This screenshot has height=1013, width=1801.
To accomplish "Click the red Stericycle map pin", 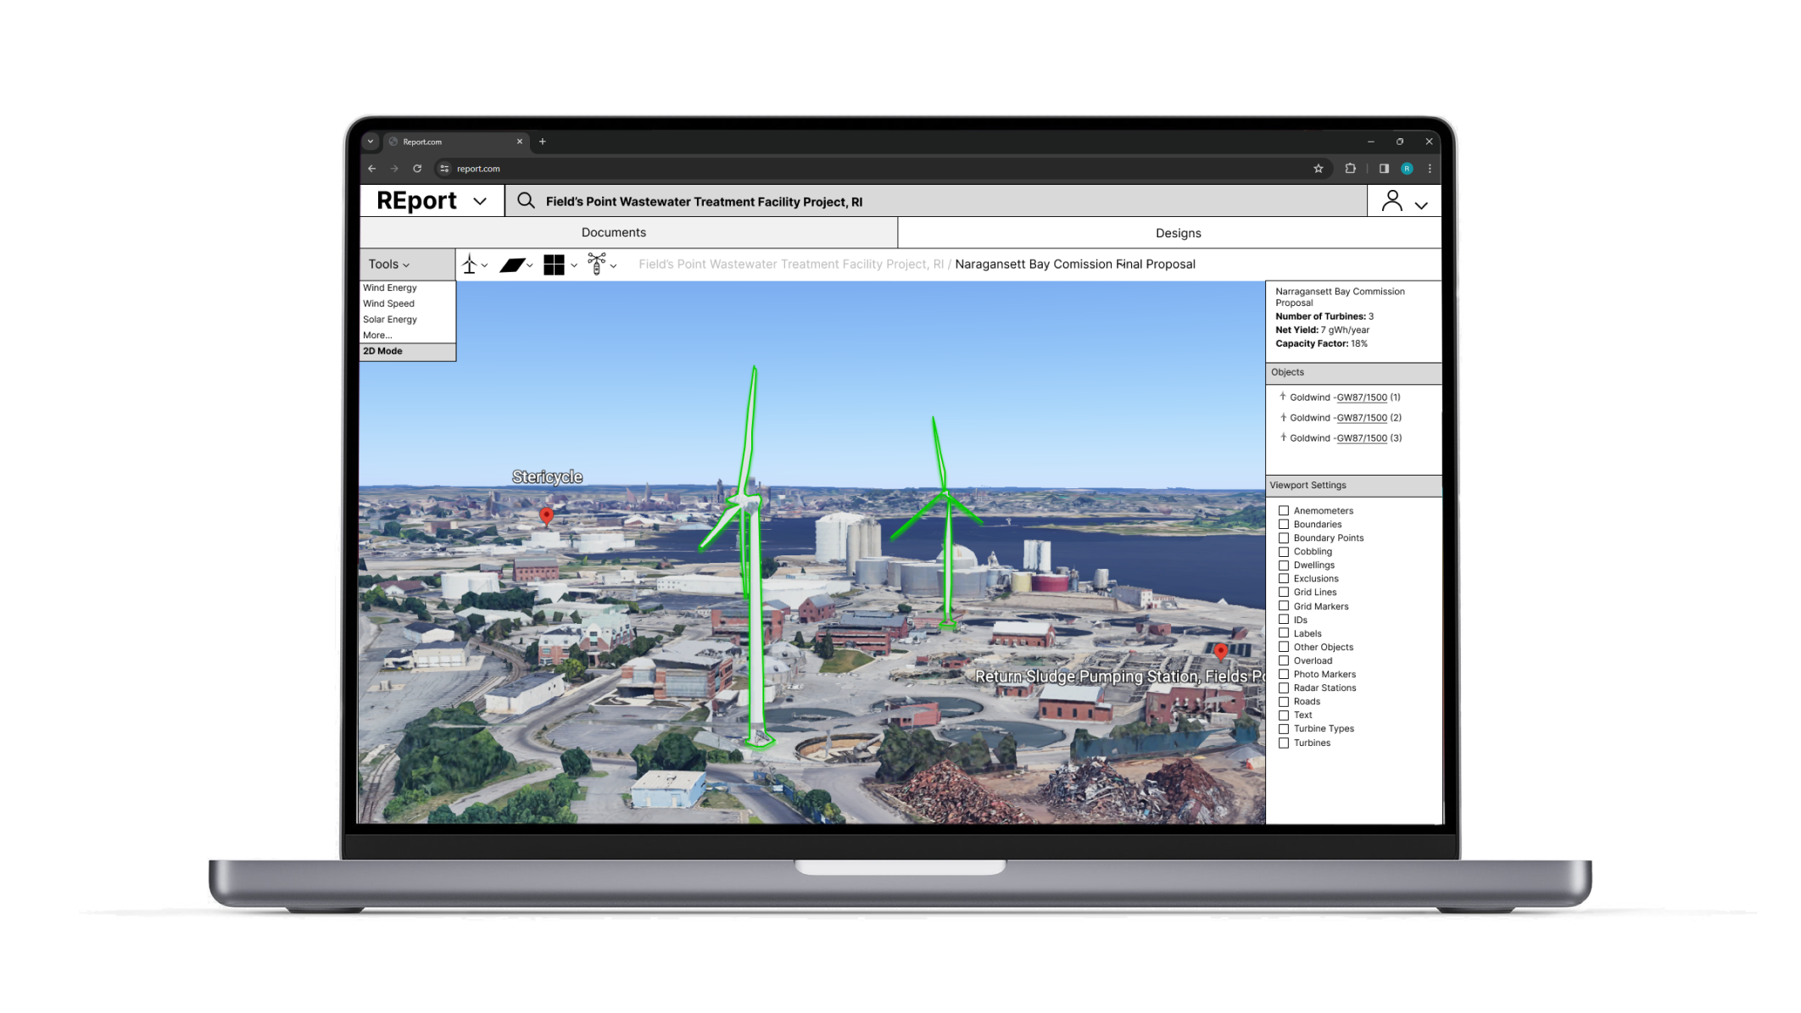I will (547, 515).
